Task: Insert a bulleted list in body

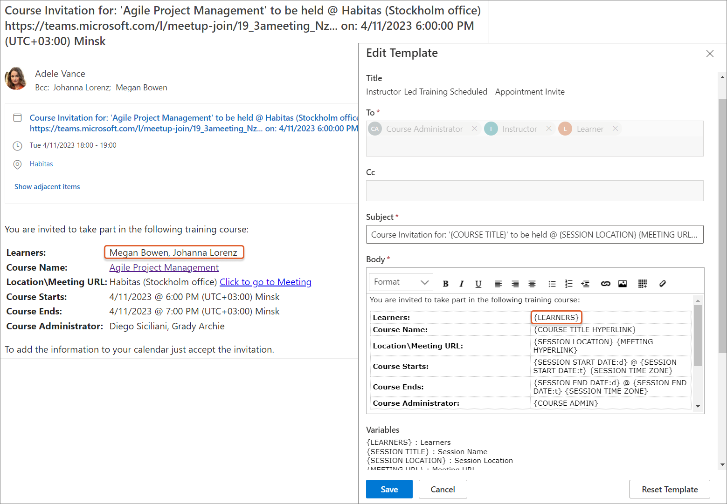Action: point(552,284)
